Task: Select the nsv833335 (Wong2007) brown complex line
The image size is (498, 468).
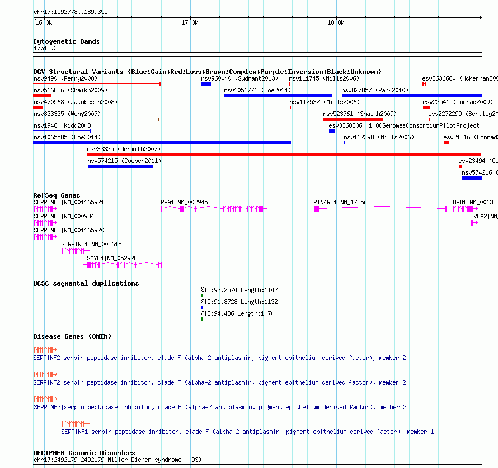Action: pyautogui.click(x=96, y=119)
